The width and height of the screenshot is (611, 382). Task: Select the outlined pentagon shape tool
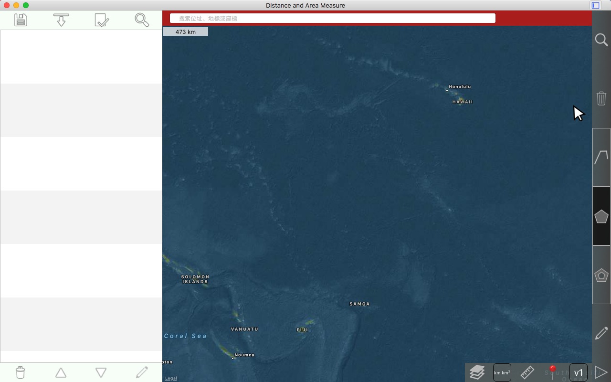(601, 275)
